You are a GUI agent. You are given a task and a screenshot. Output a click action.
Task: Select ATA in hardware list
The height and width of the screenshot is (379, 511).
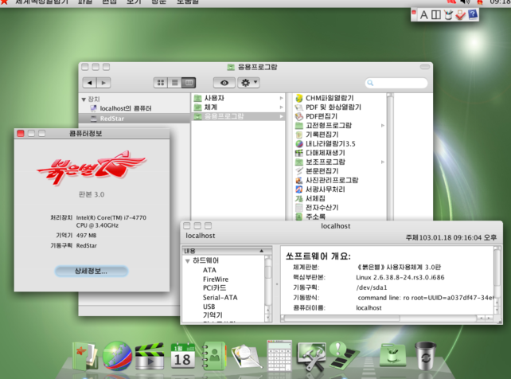(209, 270)
